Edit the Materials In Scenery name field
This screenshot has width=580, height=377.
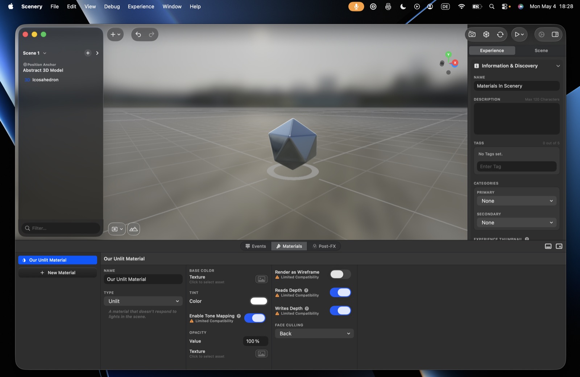(517, 86)
